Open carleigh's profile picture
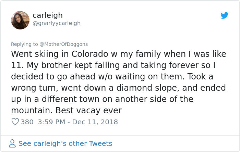Image resolution: width=240 pixels, height=152 pixels. point(20,20)
